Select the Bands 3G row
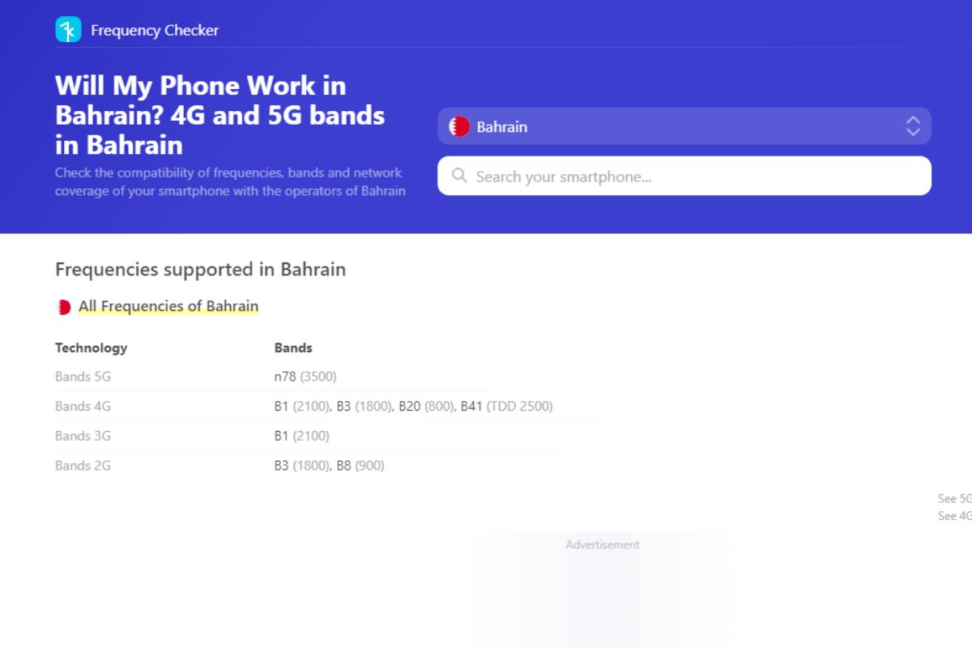 click(83, 436)
